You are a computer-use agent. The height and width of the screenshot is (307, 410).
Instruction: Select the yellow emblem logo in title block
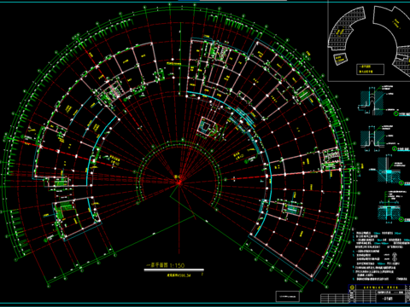(x=353, y=287)
